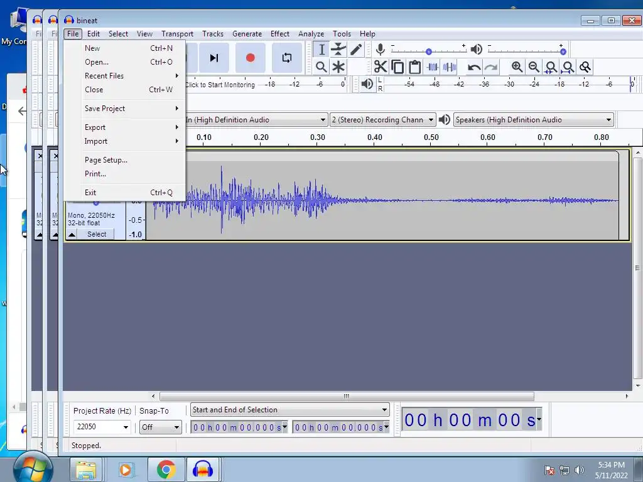
Task: Open the Start and End of Selection dropdown
Action: tap(289, 410)
